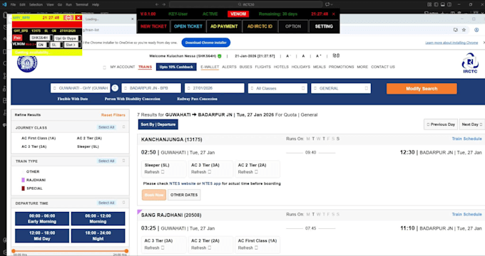Dismiss the Chrome installer banner
This screenshot has width=485, height=256.
point(484,43)
